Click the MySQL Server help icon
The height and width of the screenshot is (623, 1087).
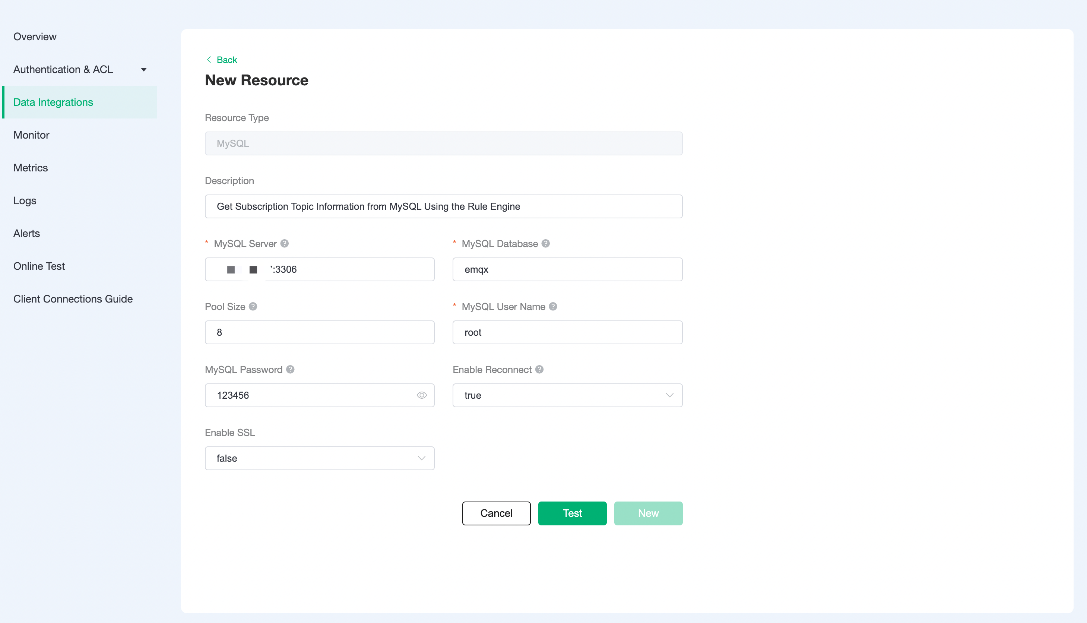285,243
